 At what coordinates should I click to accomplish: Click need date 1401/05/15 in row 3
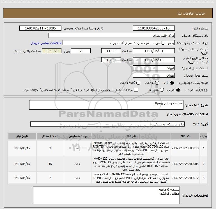22,178
